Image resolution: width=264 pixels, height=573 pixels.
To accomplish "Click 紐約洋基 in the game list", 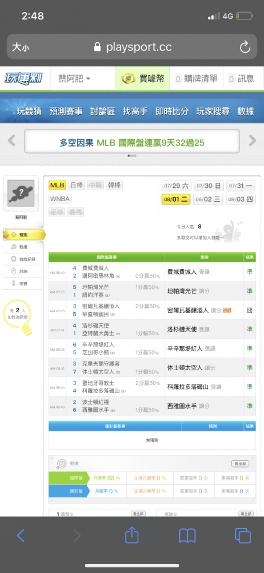I will 93,295.
